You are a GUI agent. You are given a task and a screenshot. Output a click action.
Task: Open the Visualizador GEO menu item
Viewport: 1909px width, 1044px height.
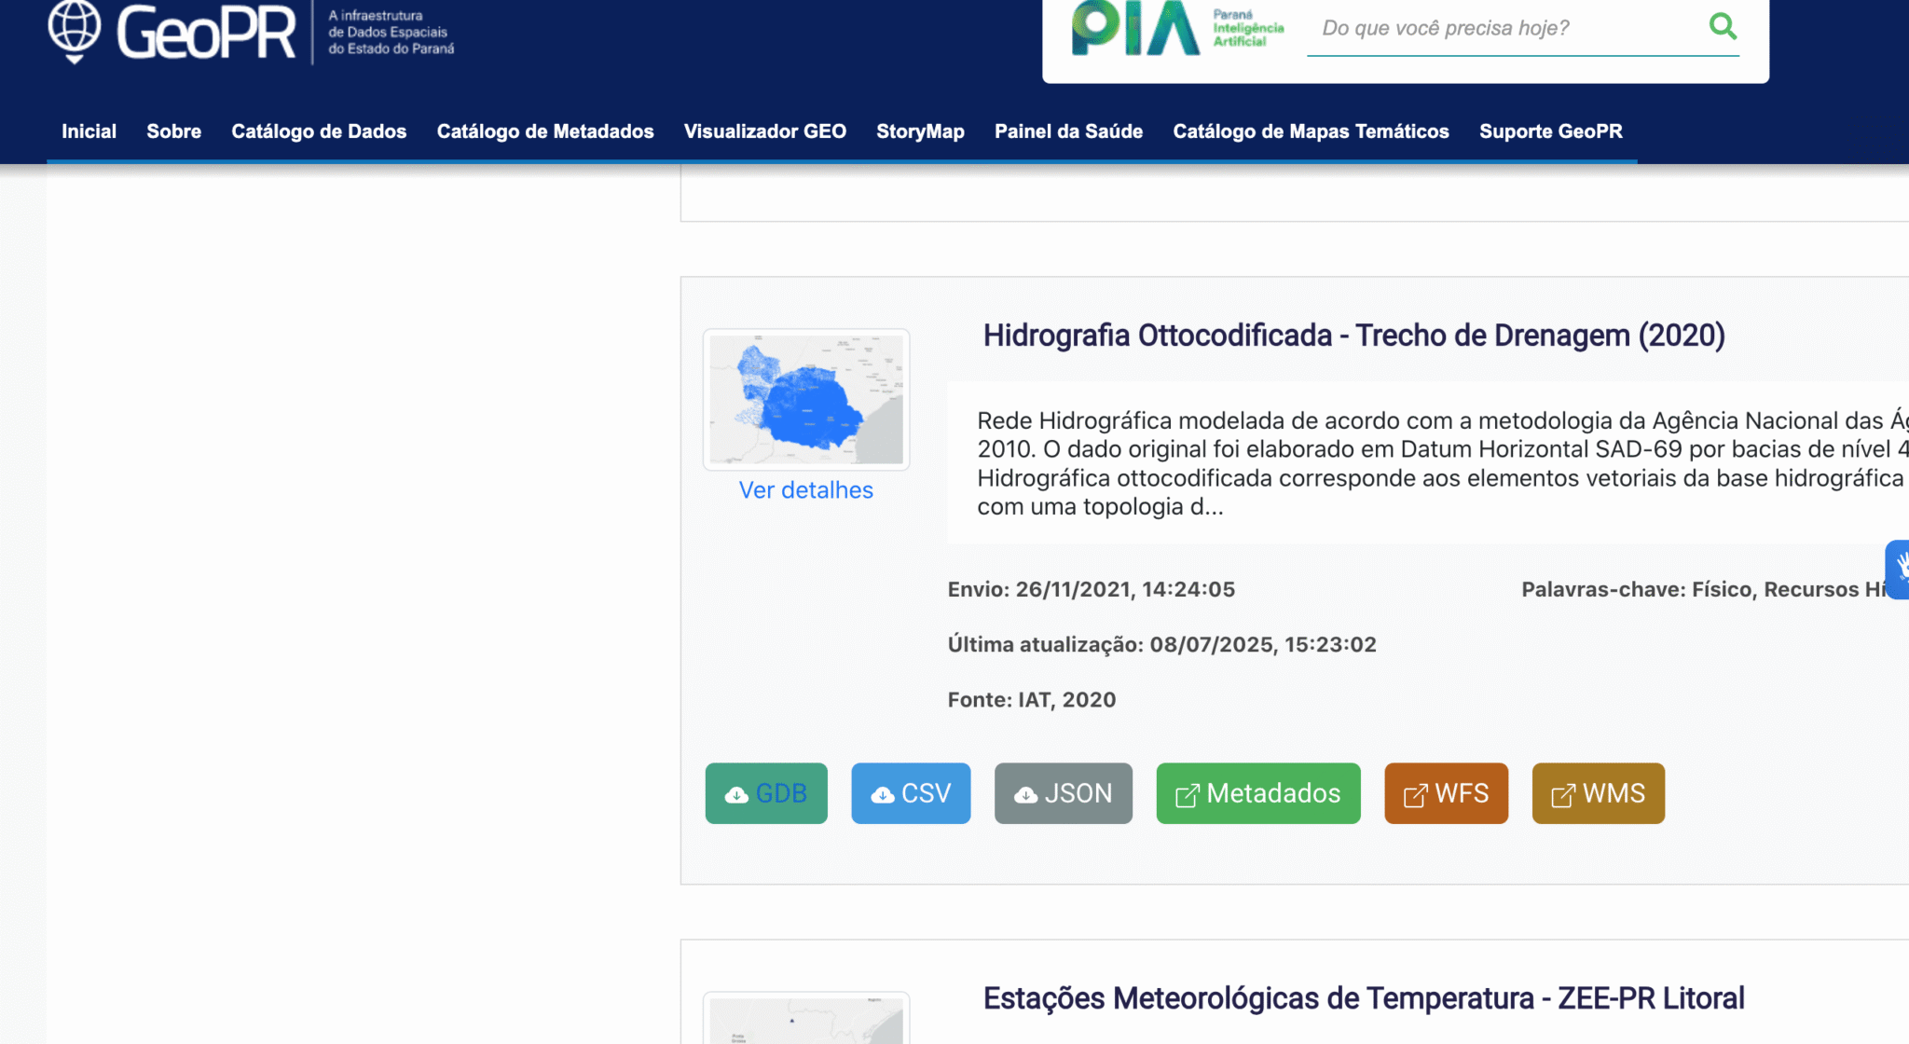765,131
